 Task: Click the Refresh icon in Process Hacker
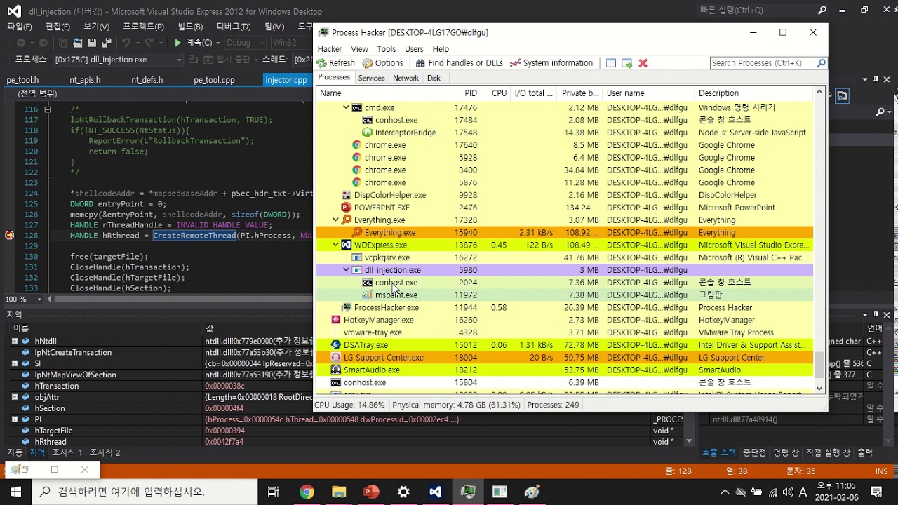tap(322, 63)
